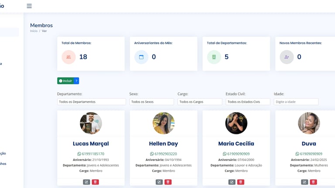
Task: Click the Idade input field
Action: coord(296,102)
